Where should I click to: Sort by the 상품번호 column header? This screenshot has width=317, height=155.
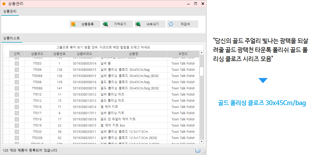tap(59, 54)
